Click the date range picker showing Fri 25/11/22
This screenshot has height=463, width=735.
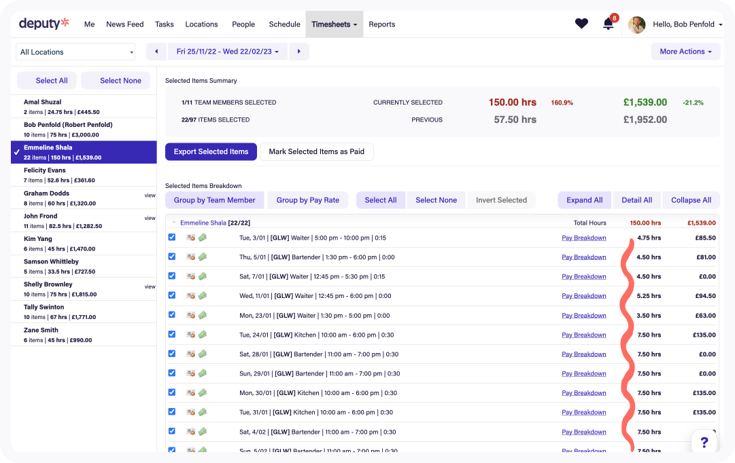(x=228, y=51)
